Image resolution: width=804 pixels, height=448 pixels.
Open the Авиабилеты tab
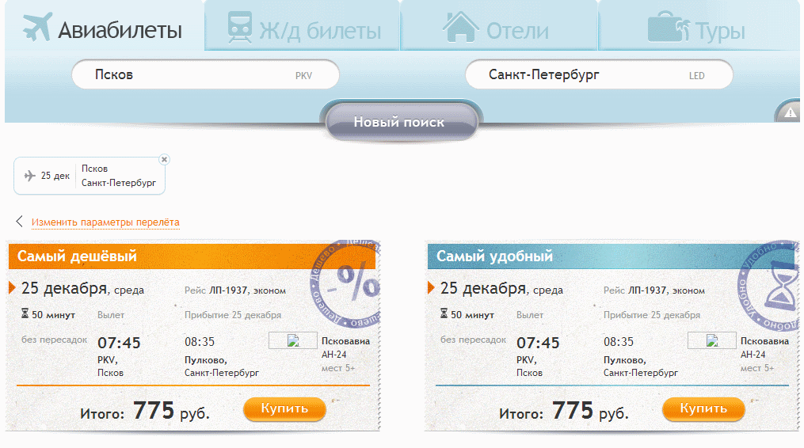[x=104, y=25]
